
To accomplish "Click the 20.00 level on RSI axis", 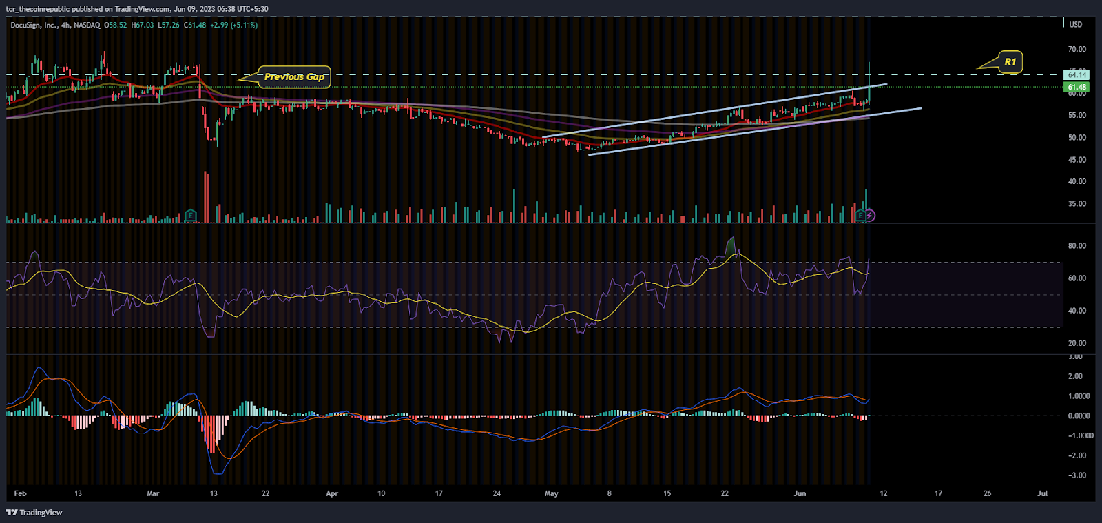I will tap(1077, 342).
